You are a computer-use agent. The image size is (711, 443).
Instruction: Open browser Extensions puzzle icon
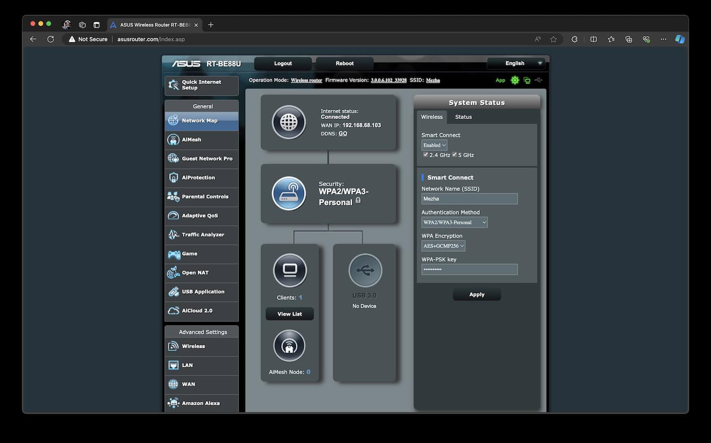tap(574, 39)
